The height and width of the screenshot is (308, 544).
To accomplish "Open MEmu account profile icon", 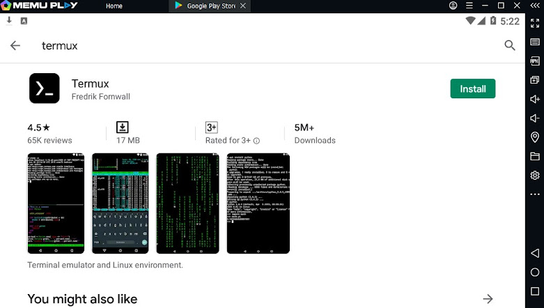I will [x=453, y=6].
